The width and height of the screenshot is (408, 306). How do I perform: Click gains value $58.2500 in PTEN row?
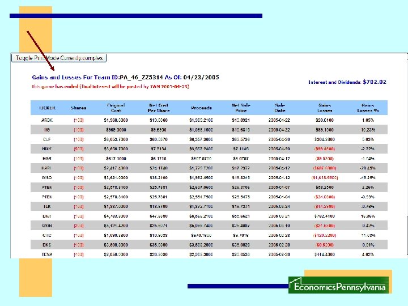tap(325, 188)
